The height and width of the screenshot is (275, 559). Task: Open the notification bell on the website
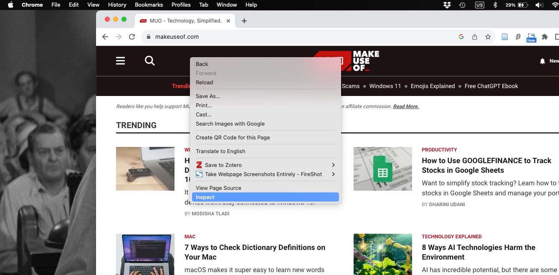[x=541, y=61]
